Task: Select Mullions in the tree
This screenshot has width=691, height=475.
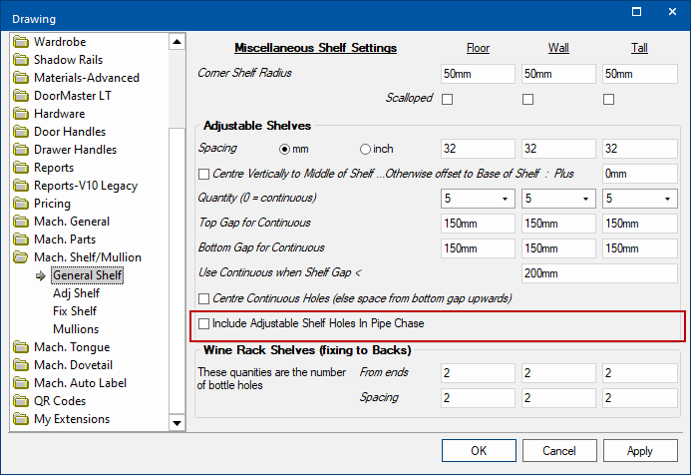Action: 76,329
